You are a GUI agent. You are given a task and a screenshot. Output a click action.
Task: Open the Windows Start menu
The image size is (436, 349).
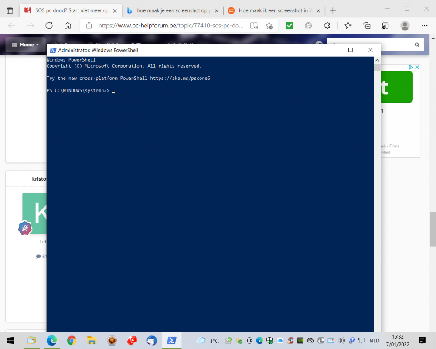coord(10,340)
